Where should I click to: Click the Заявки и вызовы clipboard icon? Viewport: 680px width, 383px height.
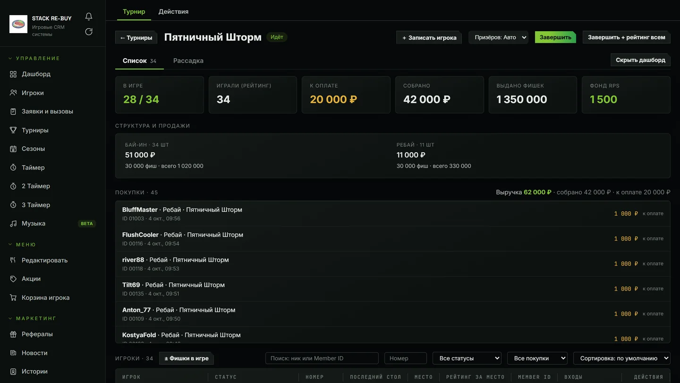13,112
